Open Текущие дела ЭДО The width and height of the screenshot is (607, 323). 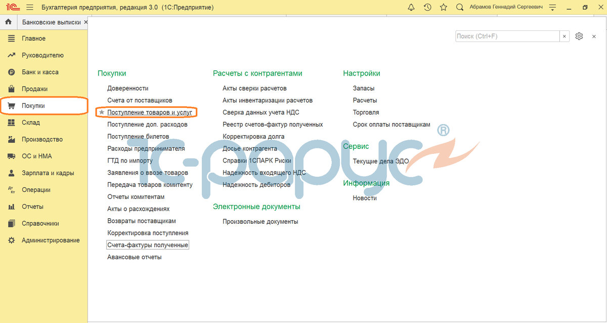pos(381,161)
